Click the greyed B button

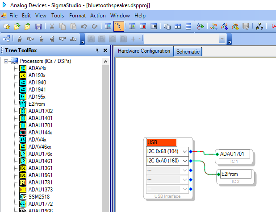102,39
